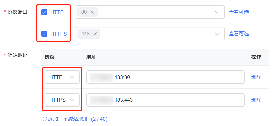This screenshot has height=126, width=273.
Task: Click the arrow icon in the HTTP origin protocol box
Action: coord(72,77)
